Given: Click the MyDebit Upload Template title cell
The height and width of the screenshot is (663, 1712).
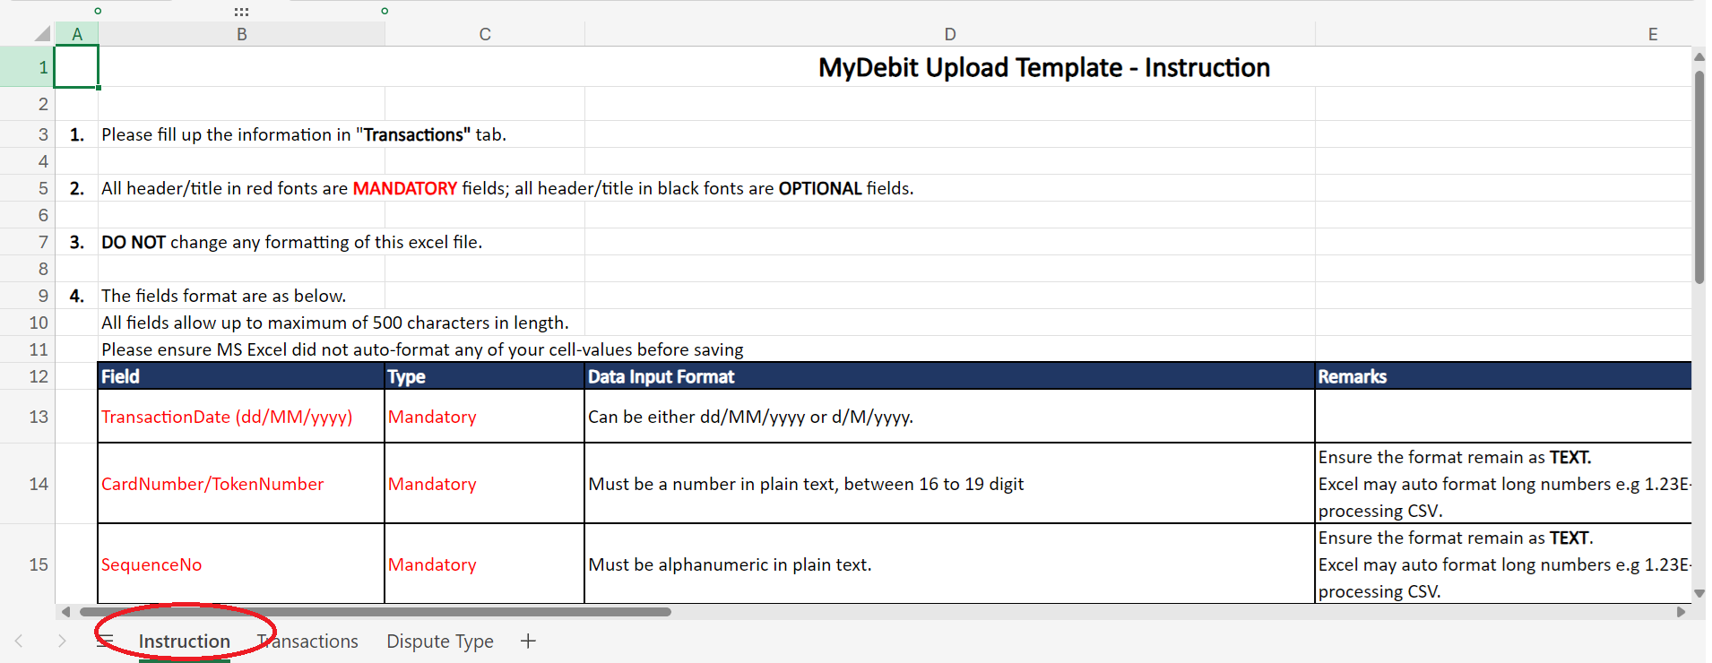Looking at the screenshot, I should point(1043,67).
